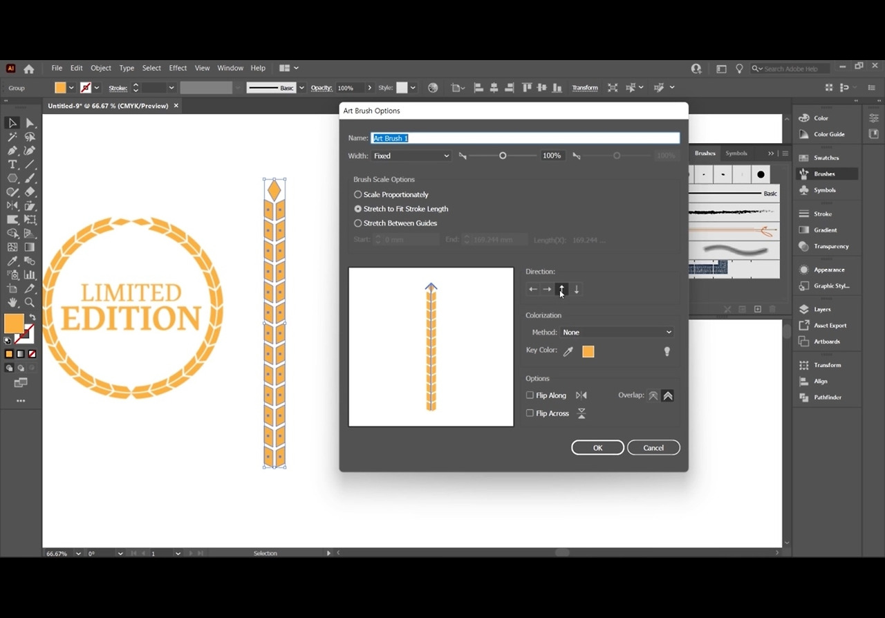Open the graphic Style dropdown
Image resolution: width=885 pixels, height=618 pixels.
tap(413, 88)
